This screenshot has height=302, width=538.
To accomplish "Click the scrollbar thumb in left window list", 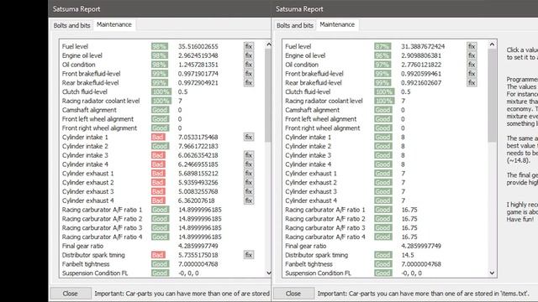I will [268, 95].
